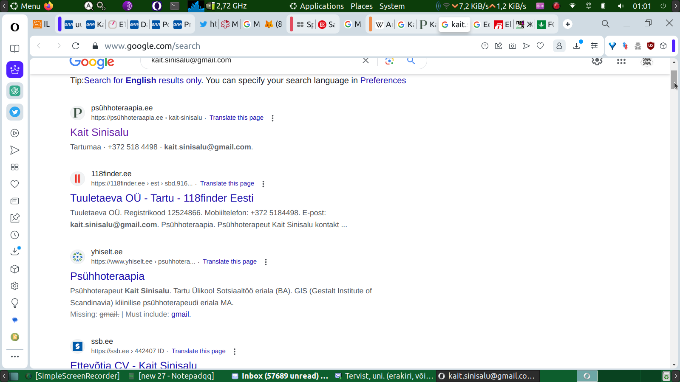Open the terminal launcher in top panel

[175, 6]
